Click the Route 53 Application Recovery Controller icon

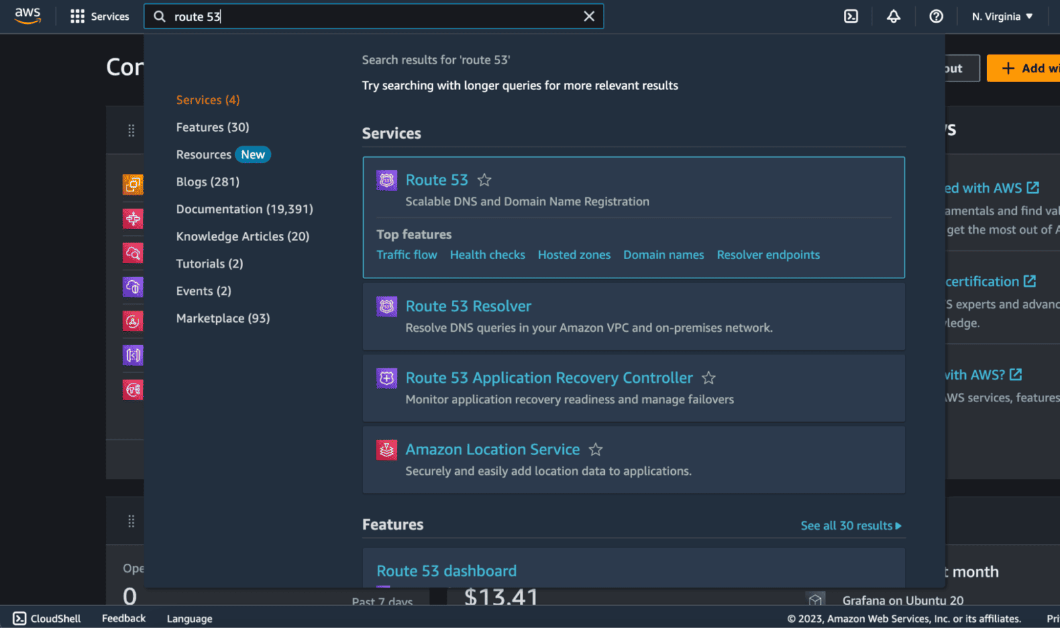point(387,378)
